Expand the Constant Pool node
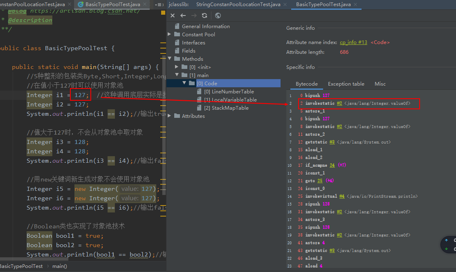 169,34
